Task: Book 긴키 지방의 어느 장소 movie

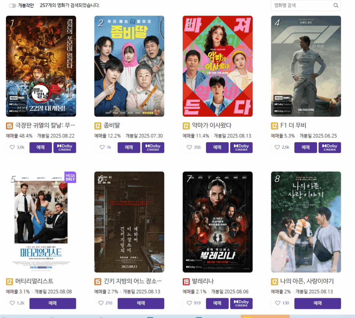Action: (141, 303)
